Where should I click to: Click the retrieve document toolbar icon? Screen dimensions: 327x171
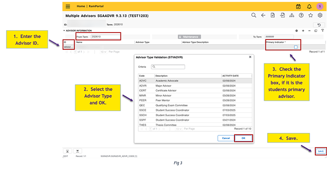point(282,15)
